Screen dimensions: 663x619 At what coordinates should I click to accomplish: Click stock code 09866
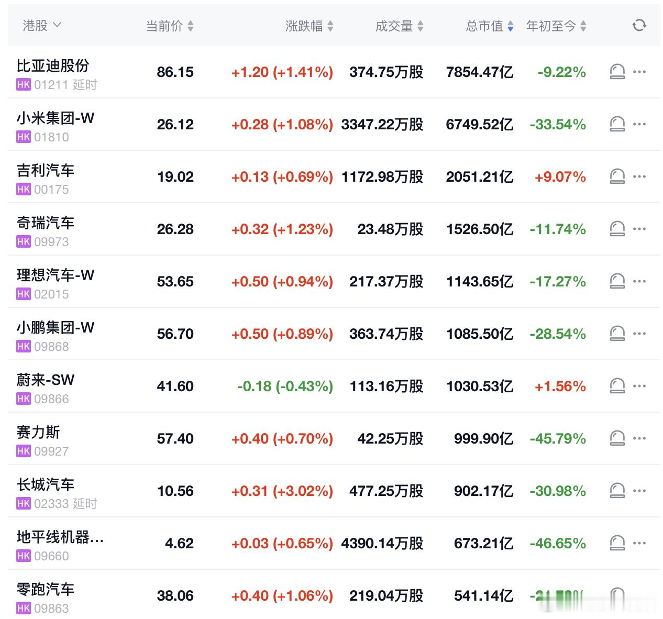click(x=51, y=399)
